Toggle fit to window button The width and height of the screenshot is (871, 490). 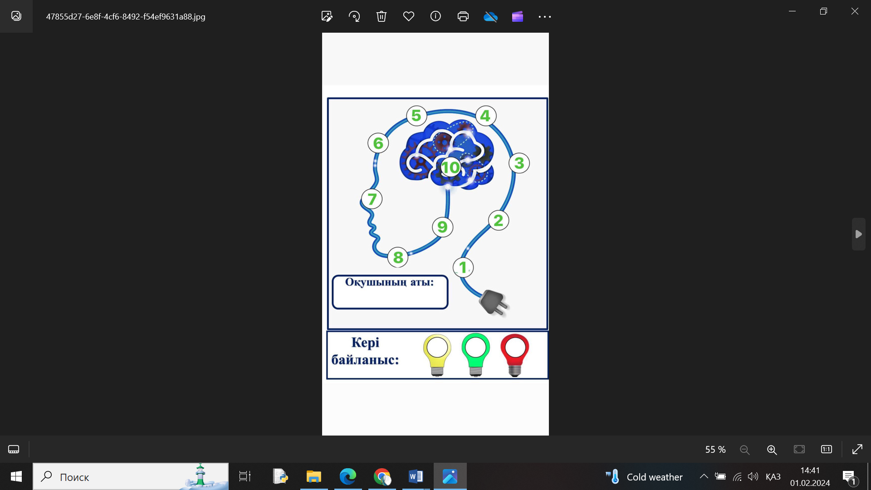pos(799,449)
